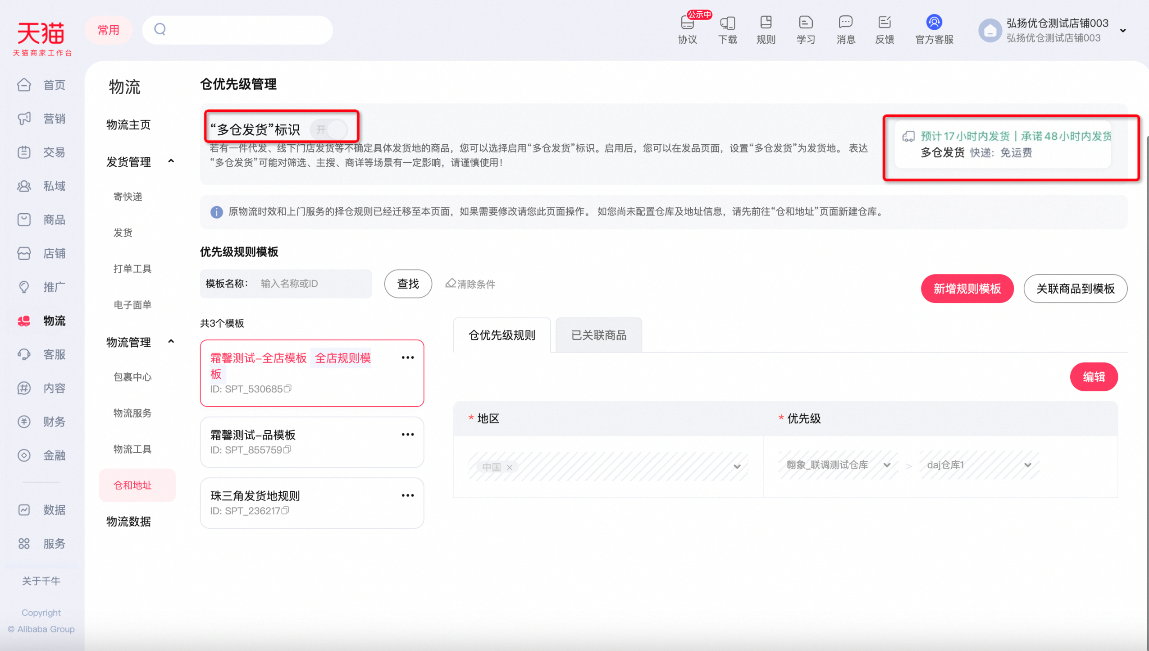This screenshot has height=651, width=1149.
Task: Open more options for 珠三角发货地规则
Action: click(x=408, y=495)
